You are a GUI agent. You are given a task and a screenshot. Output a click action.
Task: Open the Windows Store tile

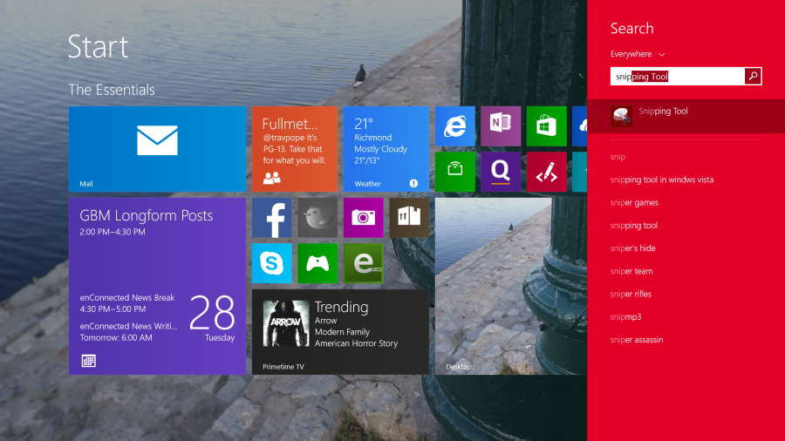[x=546, y=126]
